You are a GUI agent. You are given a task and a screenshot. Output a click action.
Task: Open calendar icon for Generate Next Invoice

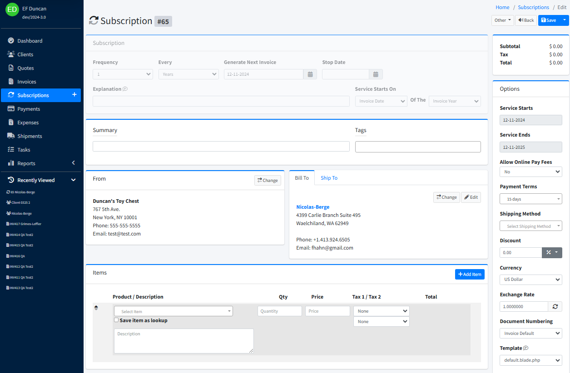(310, 74)
